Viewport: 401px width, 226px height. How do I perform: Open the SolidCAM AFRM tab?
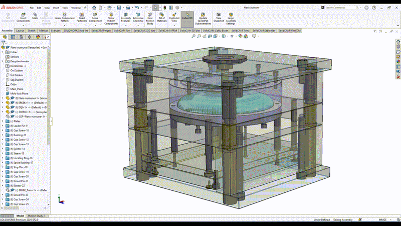click(x=167, y=31)
